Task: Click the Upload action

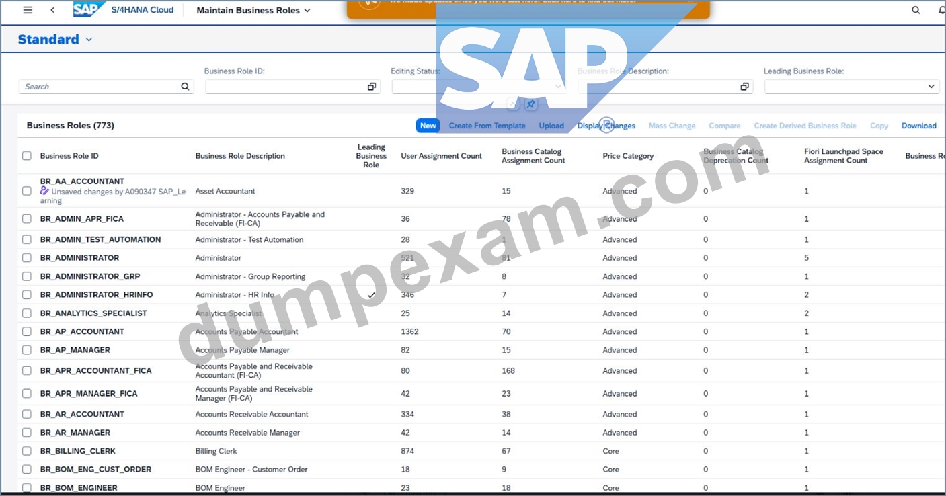Action: click(x=551, y=126)
